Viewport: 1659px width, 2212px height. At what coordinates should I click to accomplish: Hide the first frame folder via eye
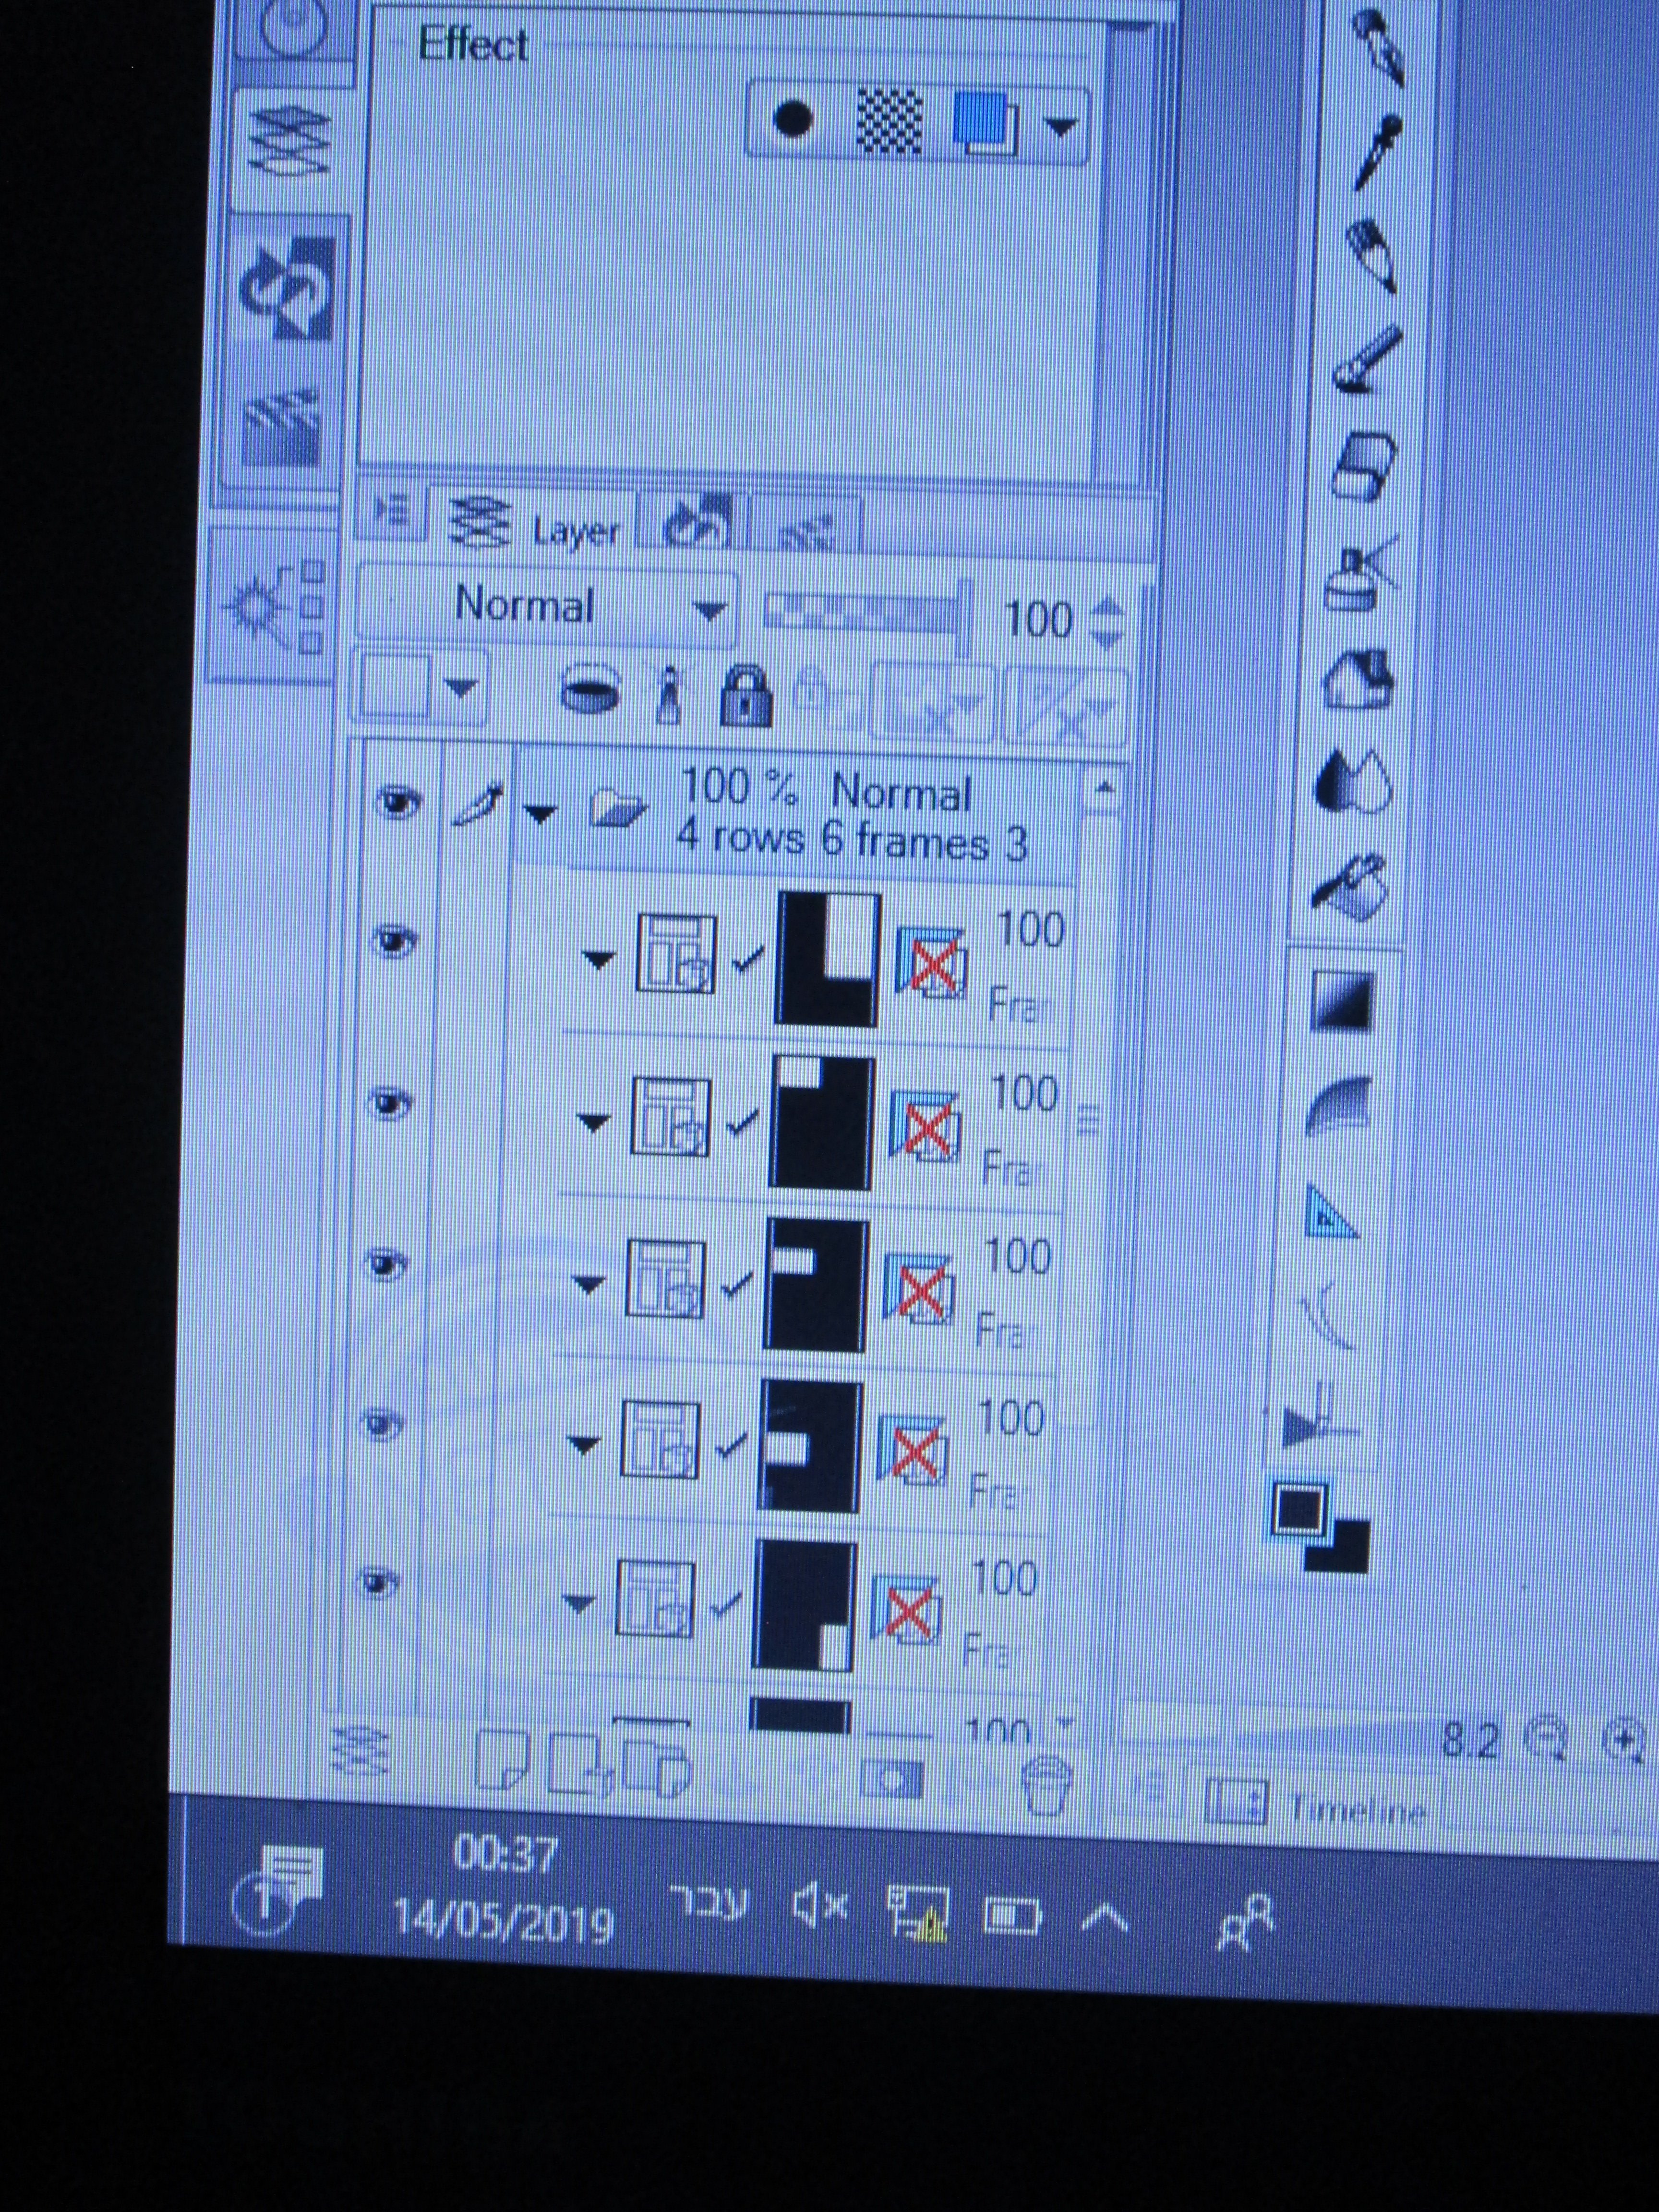393,942
